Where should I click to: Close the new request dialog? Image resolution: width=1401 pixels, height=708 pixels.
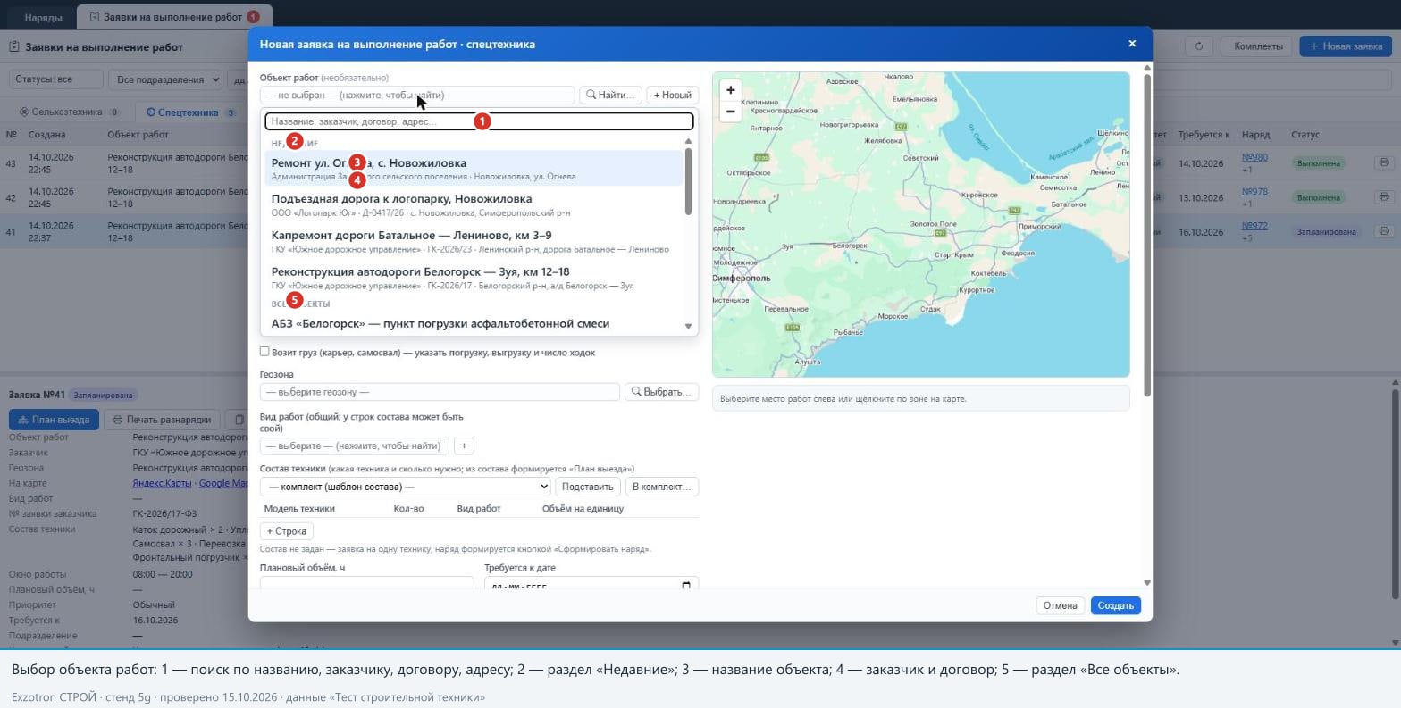[x=1132, y=44]
